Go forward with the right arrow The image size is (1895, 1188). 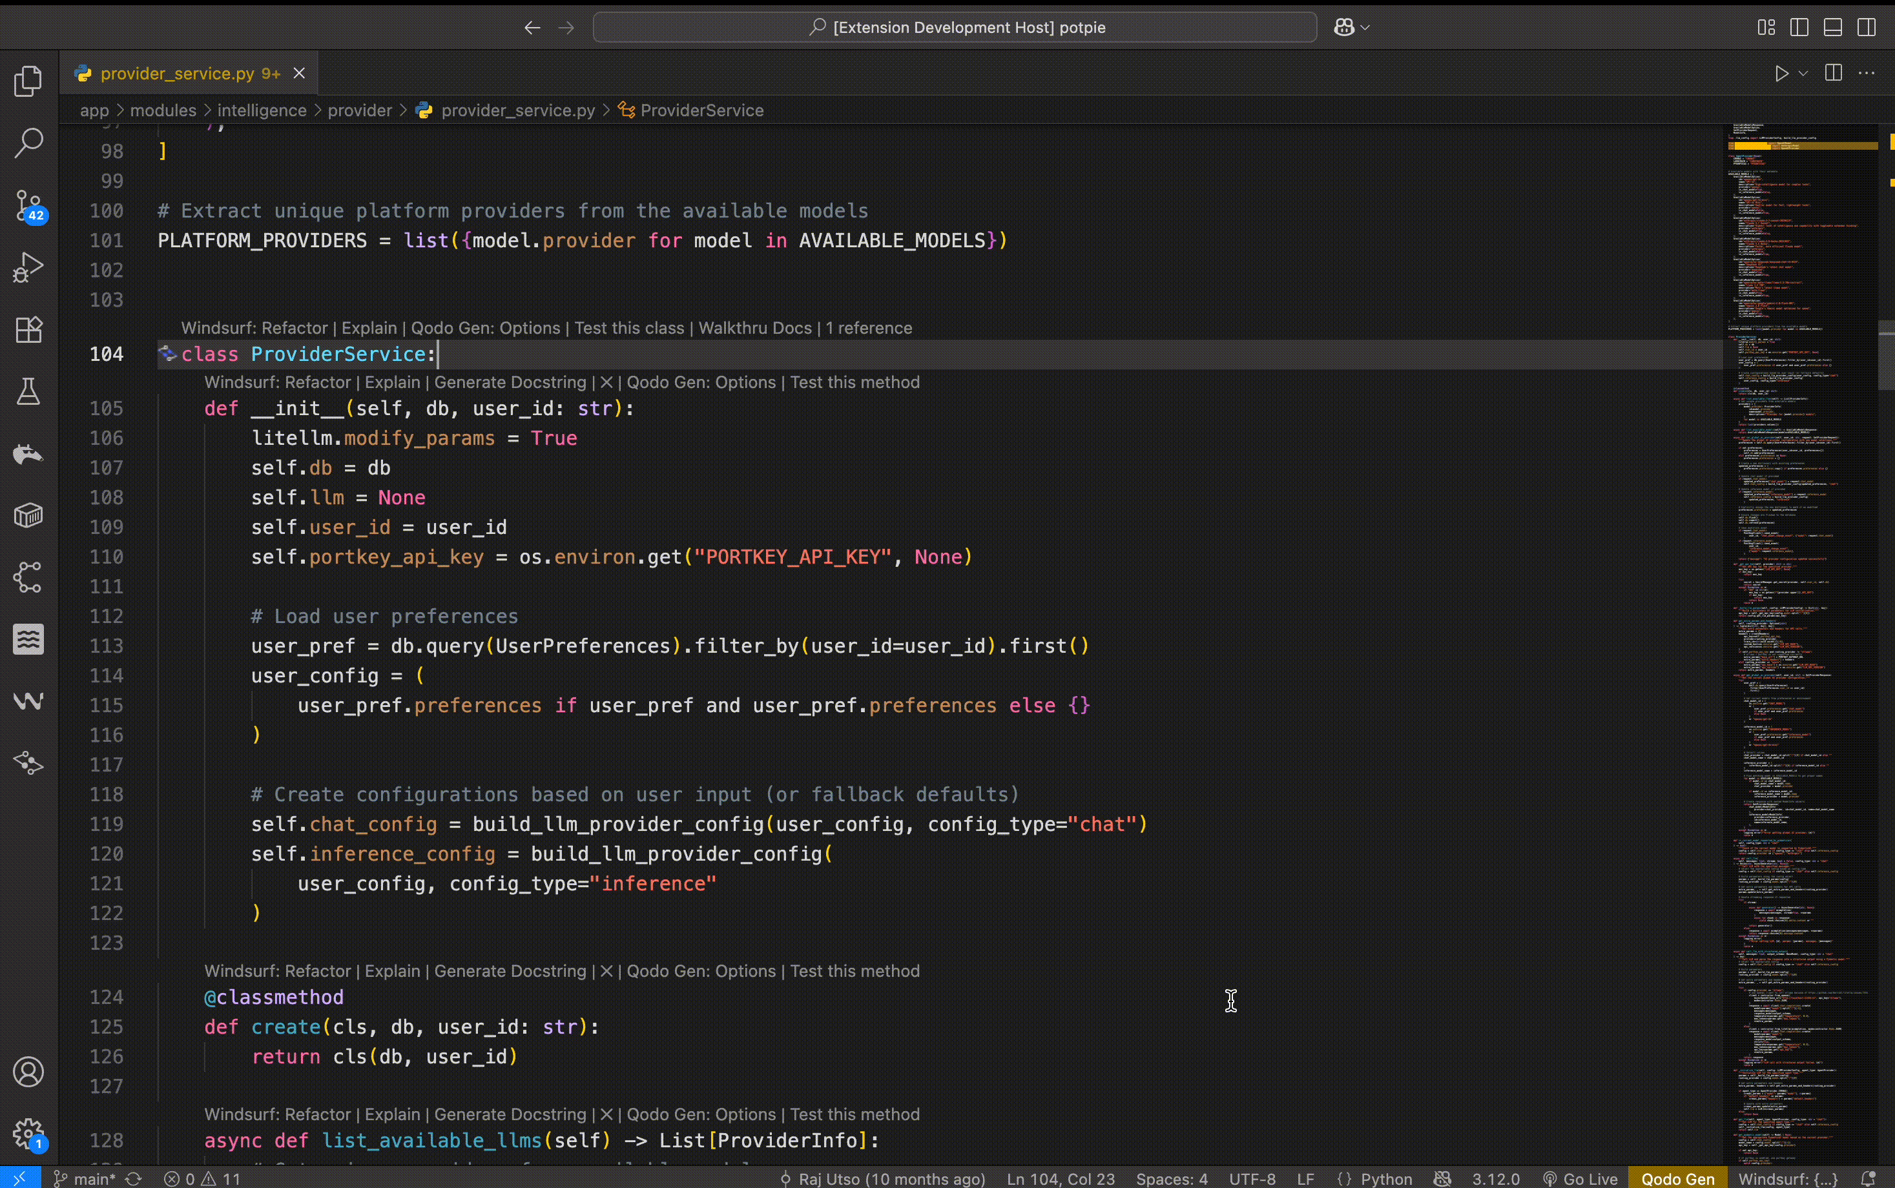pos(566,28)
